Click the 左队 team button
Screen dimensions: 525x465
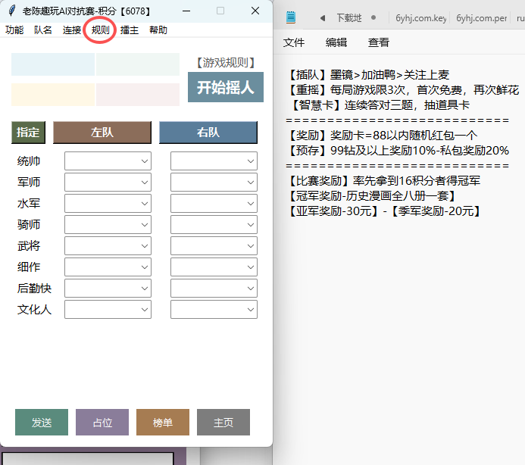coord(102,133)
